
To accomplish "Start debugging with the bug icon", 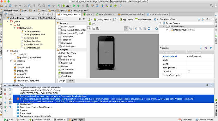I will [79, 6].
